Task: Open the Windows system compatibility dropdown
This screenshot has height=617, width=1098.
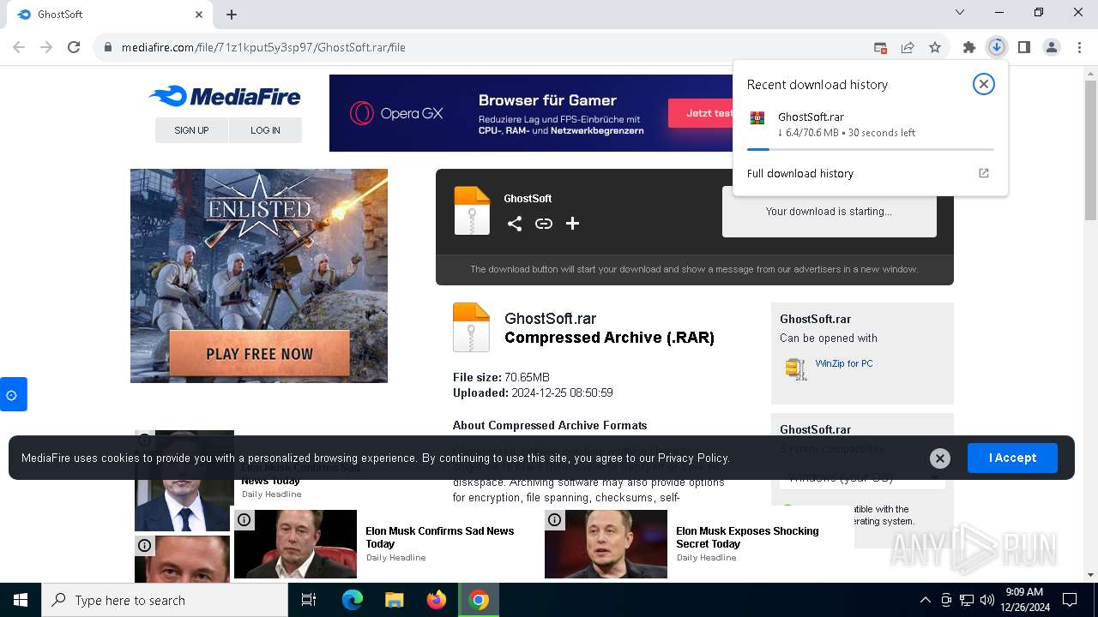Action: tap(862, 477)
